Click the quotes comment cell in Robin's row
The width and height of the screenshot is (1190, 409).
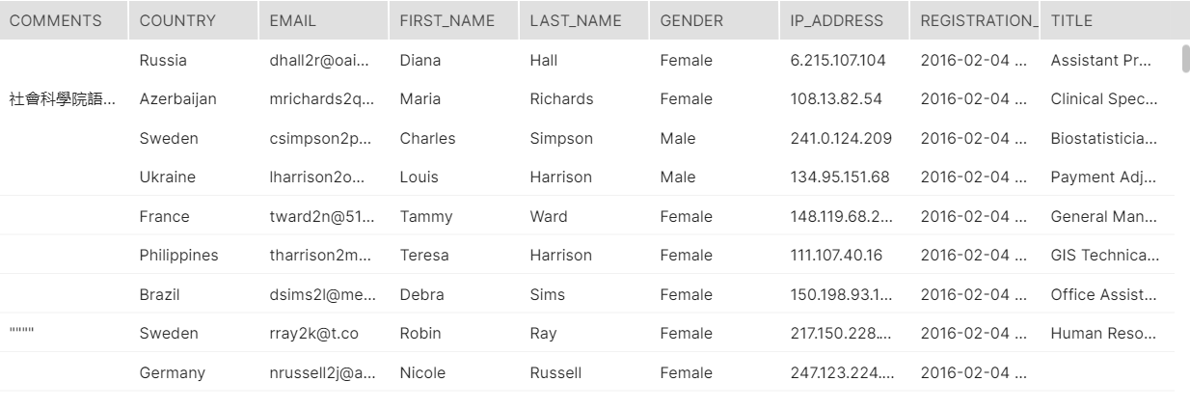tap(22, 334)
